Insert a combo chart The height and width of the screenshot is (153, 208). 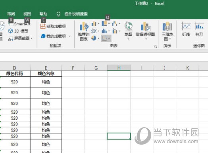[115, 31]
